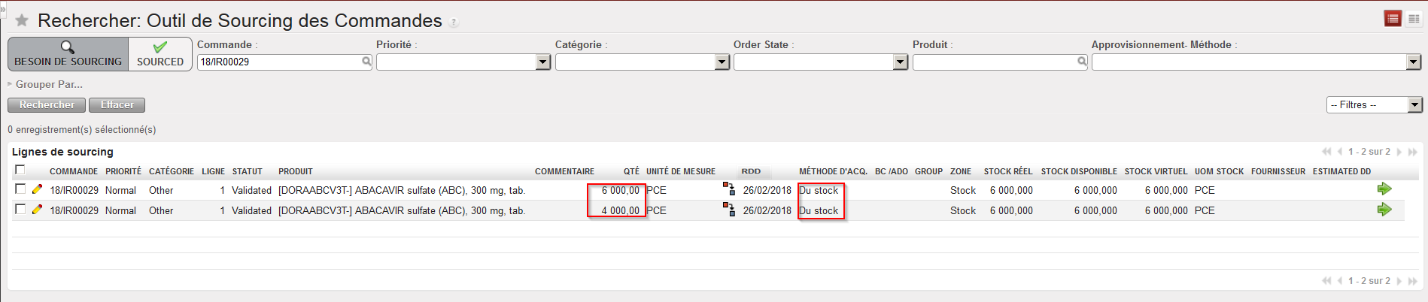Click green source arrow for 6 000,00 row
This screenshot has width=1428, height=302.
click(x=1384, y=189)
